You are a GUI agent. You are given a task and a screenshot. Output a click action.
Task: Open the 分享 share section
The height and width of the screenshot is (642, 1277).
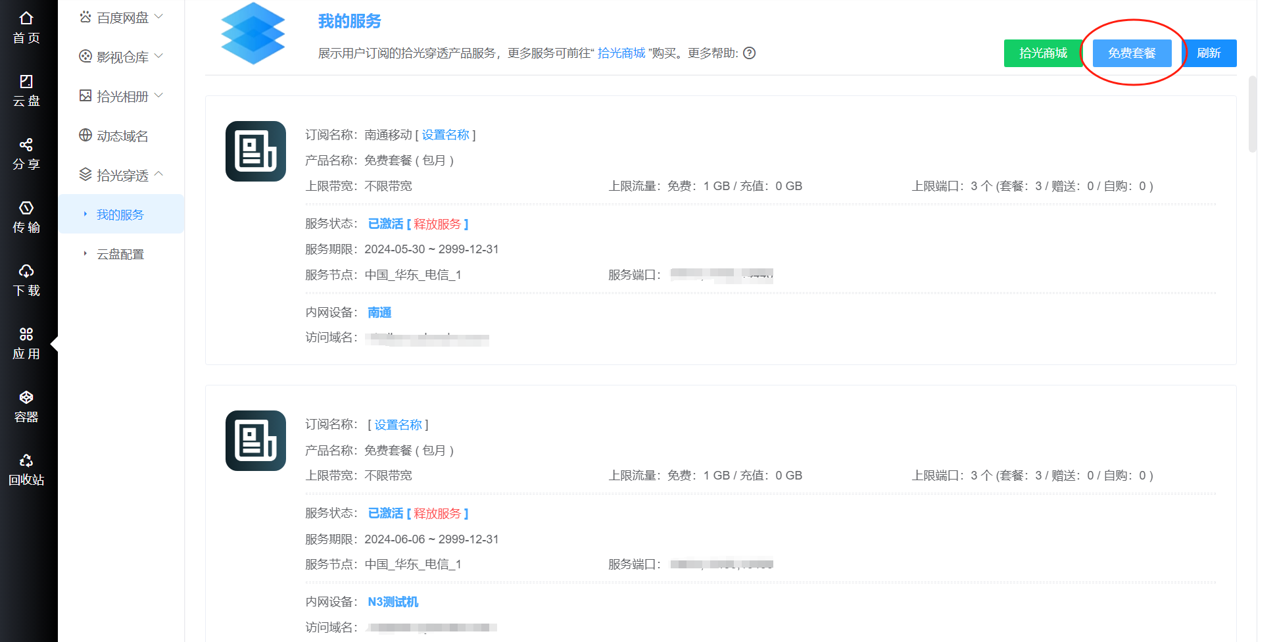coord(26,154)
